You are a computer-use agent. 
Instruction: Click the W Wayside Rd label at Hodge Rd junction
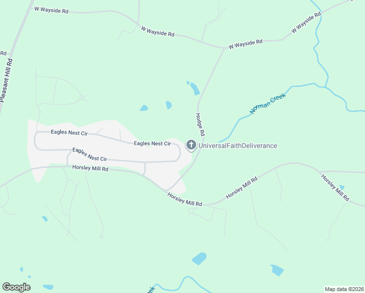(245, 44)
